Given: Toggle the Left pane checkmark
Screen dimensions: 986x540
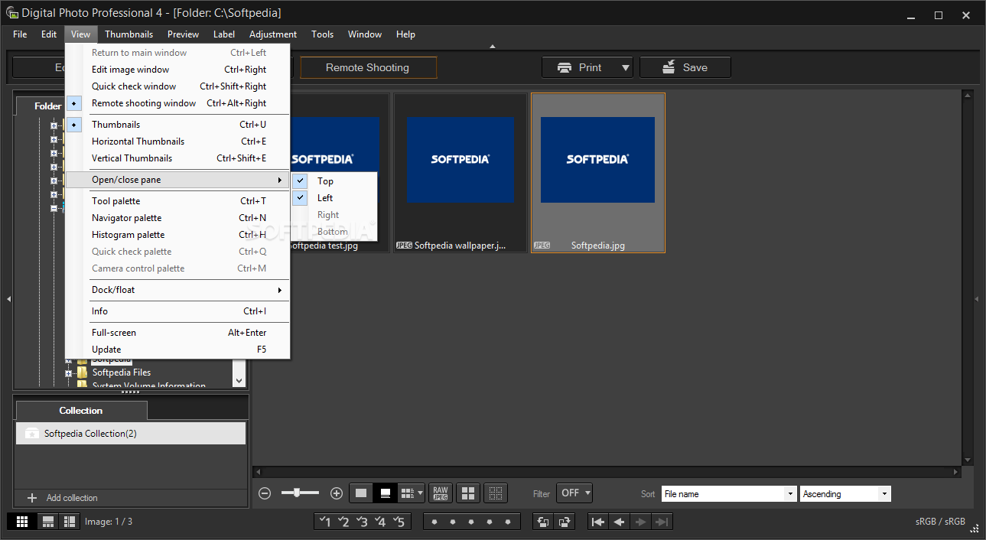Looking at the screenshot, I should click(x=301, y=198).
